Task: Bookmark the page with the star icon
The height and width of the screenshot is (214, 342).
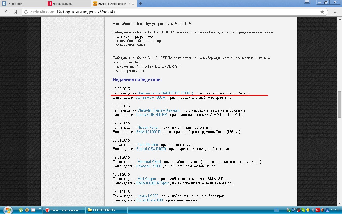Action: point(322,12)
